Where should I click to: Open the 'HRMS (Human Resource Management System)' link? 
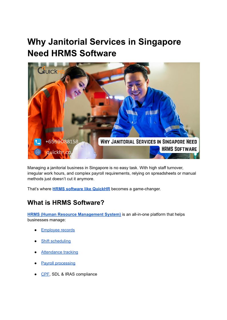tap(74, 214)
